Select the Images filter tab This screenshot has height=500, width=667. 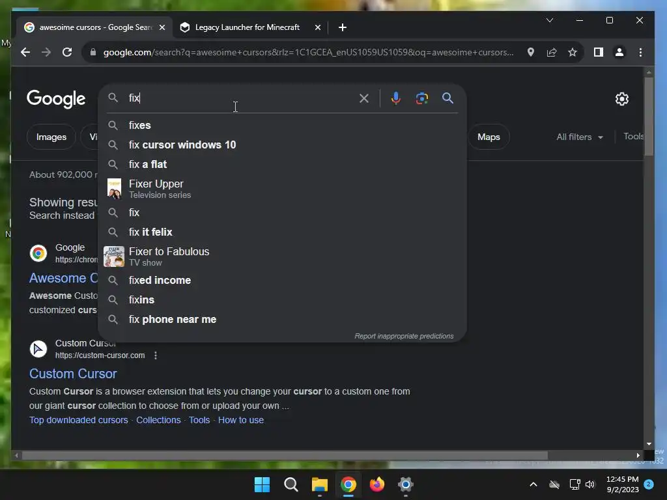(x=51, y=137)
